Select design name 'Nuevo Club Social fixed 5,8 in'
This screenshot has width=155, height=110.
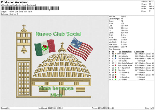click(x=21, y=12)
